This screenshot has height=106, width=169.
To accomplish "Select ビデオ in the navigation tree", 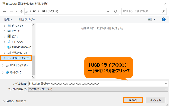I will tap(15, 37).
